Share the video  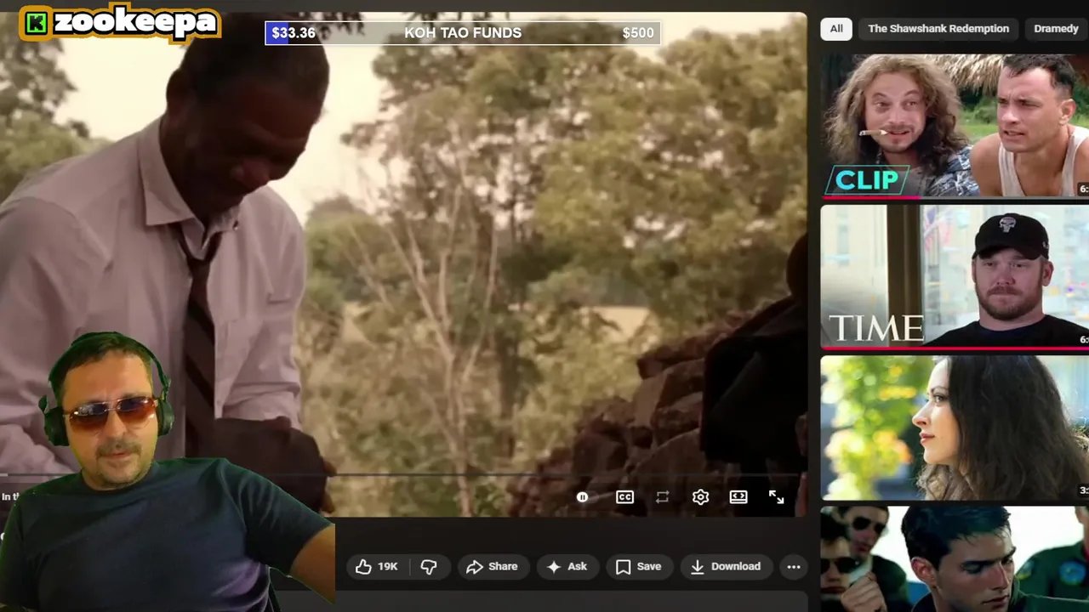[x=492, y=566]
